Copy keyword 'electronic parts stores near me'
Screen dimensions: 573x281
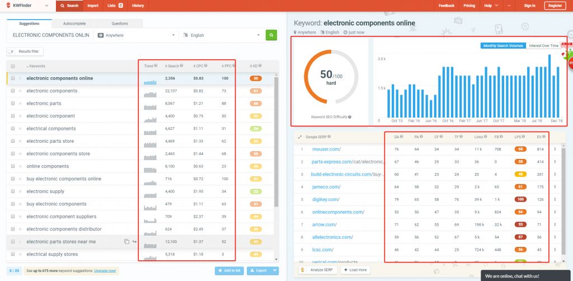pos(126,242)
